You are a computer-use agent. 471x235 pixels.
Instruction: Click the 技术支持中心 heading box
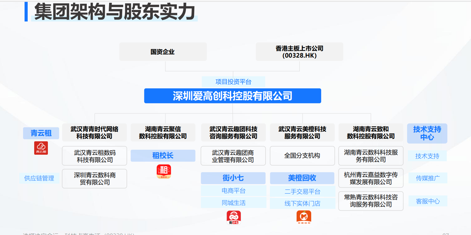tap(427, 133)
